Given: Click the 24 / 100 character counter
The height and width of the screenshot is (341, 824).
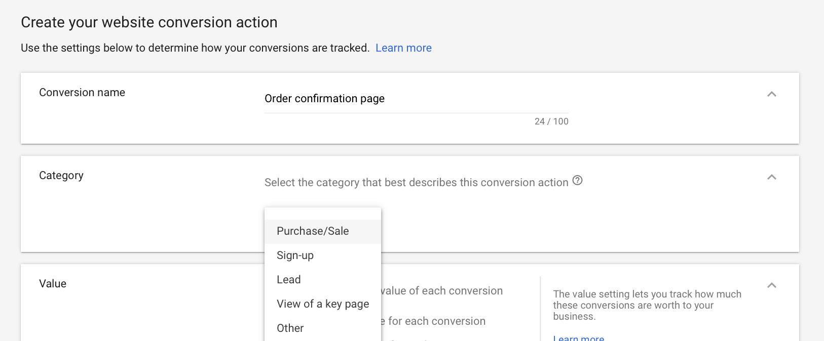Looking at the screenshot, I should pos(551,121).
